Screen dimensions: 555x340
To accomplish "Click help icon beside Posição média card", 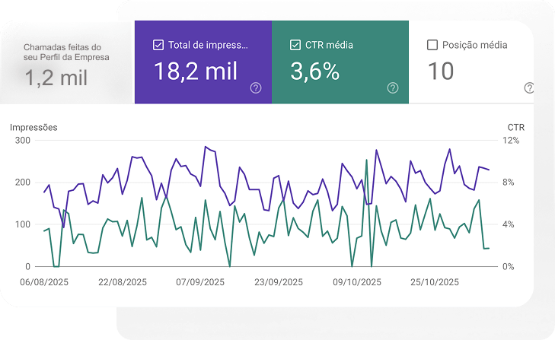I will click(529, 88).
